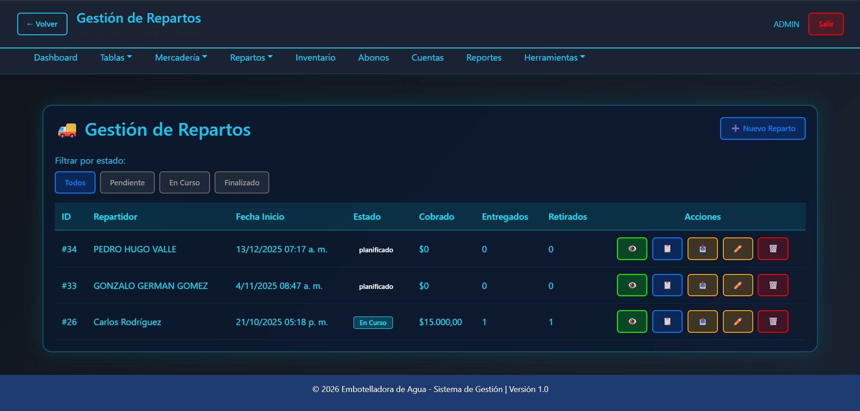
Task: Open the eye view icon for reparto #34
Action: click(x=632, y=249)
